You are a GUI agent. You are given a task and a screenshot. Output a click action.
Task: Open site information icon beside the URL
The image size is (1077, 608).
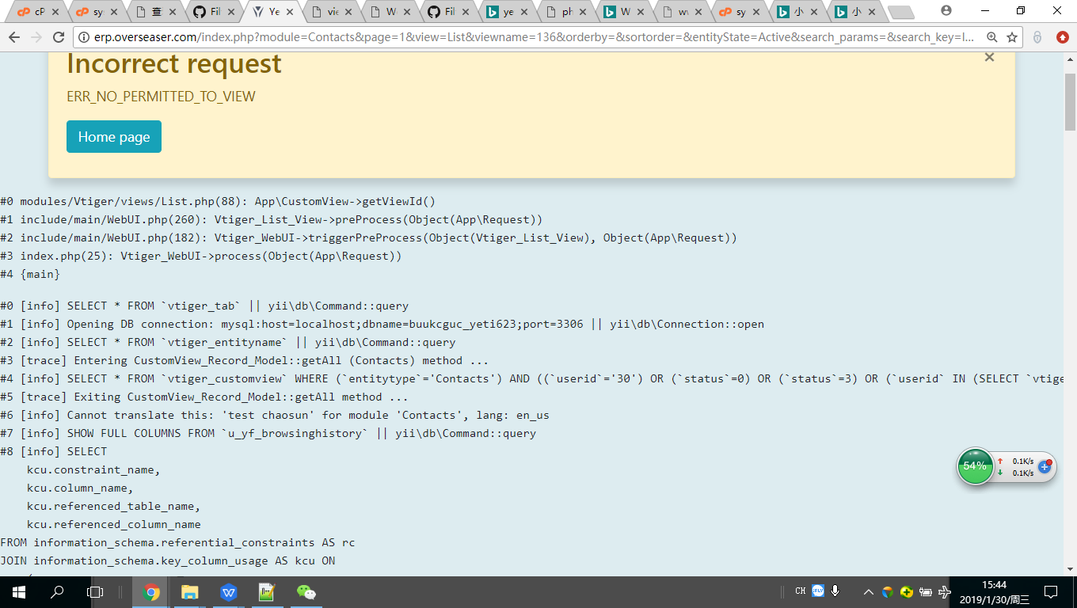click(x=84, y=37)
